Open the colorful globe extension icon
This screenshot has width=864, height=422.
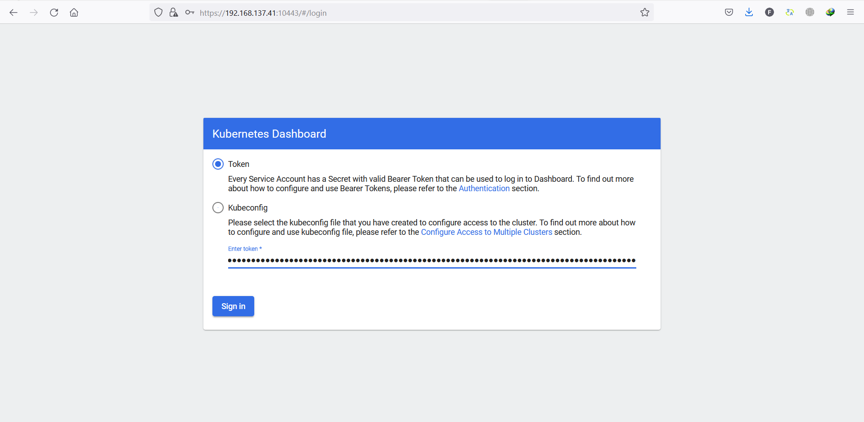[830, 13]
